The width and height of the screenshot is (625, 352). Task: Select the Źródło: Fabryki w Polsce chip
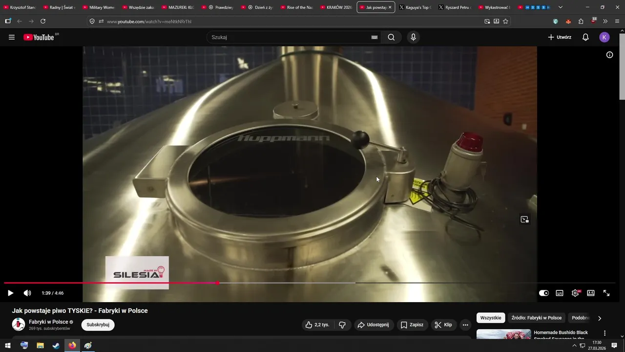click(536, 318)
